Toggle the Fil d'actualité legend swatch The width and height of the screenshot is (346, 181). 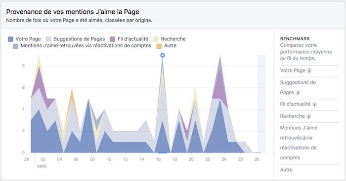click(113, 39)
